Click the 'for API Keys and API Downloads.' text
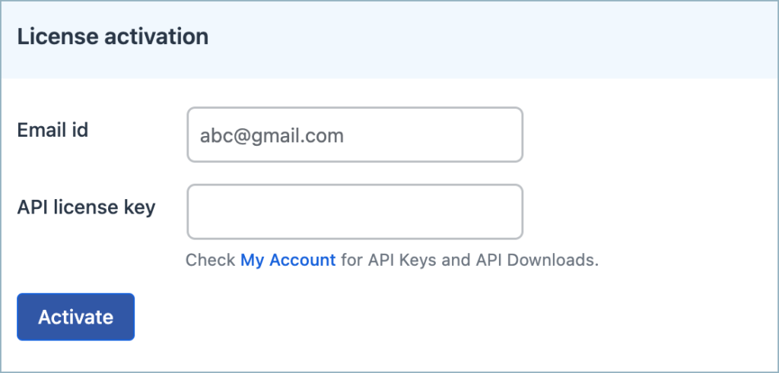Image resolution: width=779 pixels, height=373 pixels. click(x=469, y=260)
